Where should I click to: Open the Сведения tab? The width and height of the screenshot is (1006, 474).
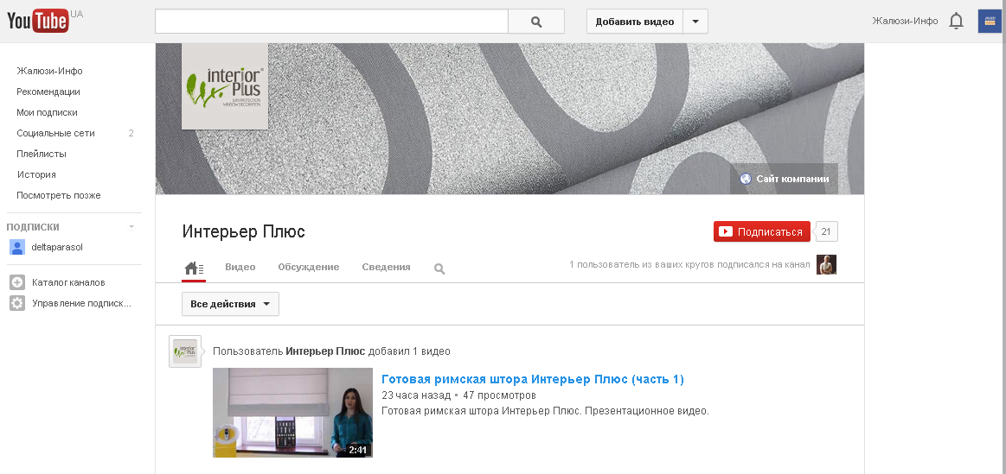(386, 268)
